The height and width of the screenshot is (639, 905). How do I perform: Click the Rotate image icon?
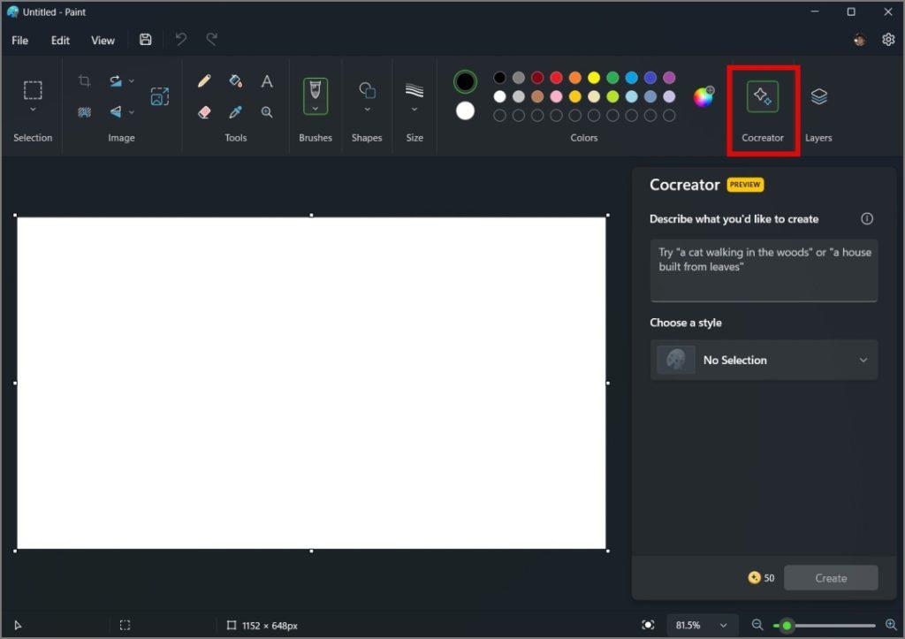116,80
